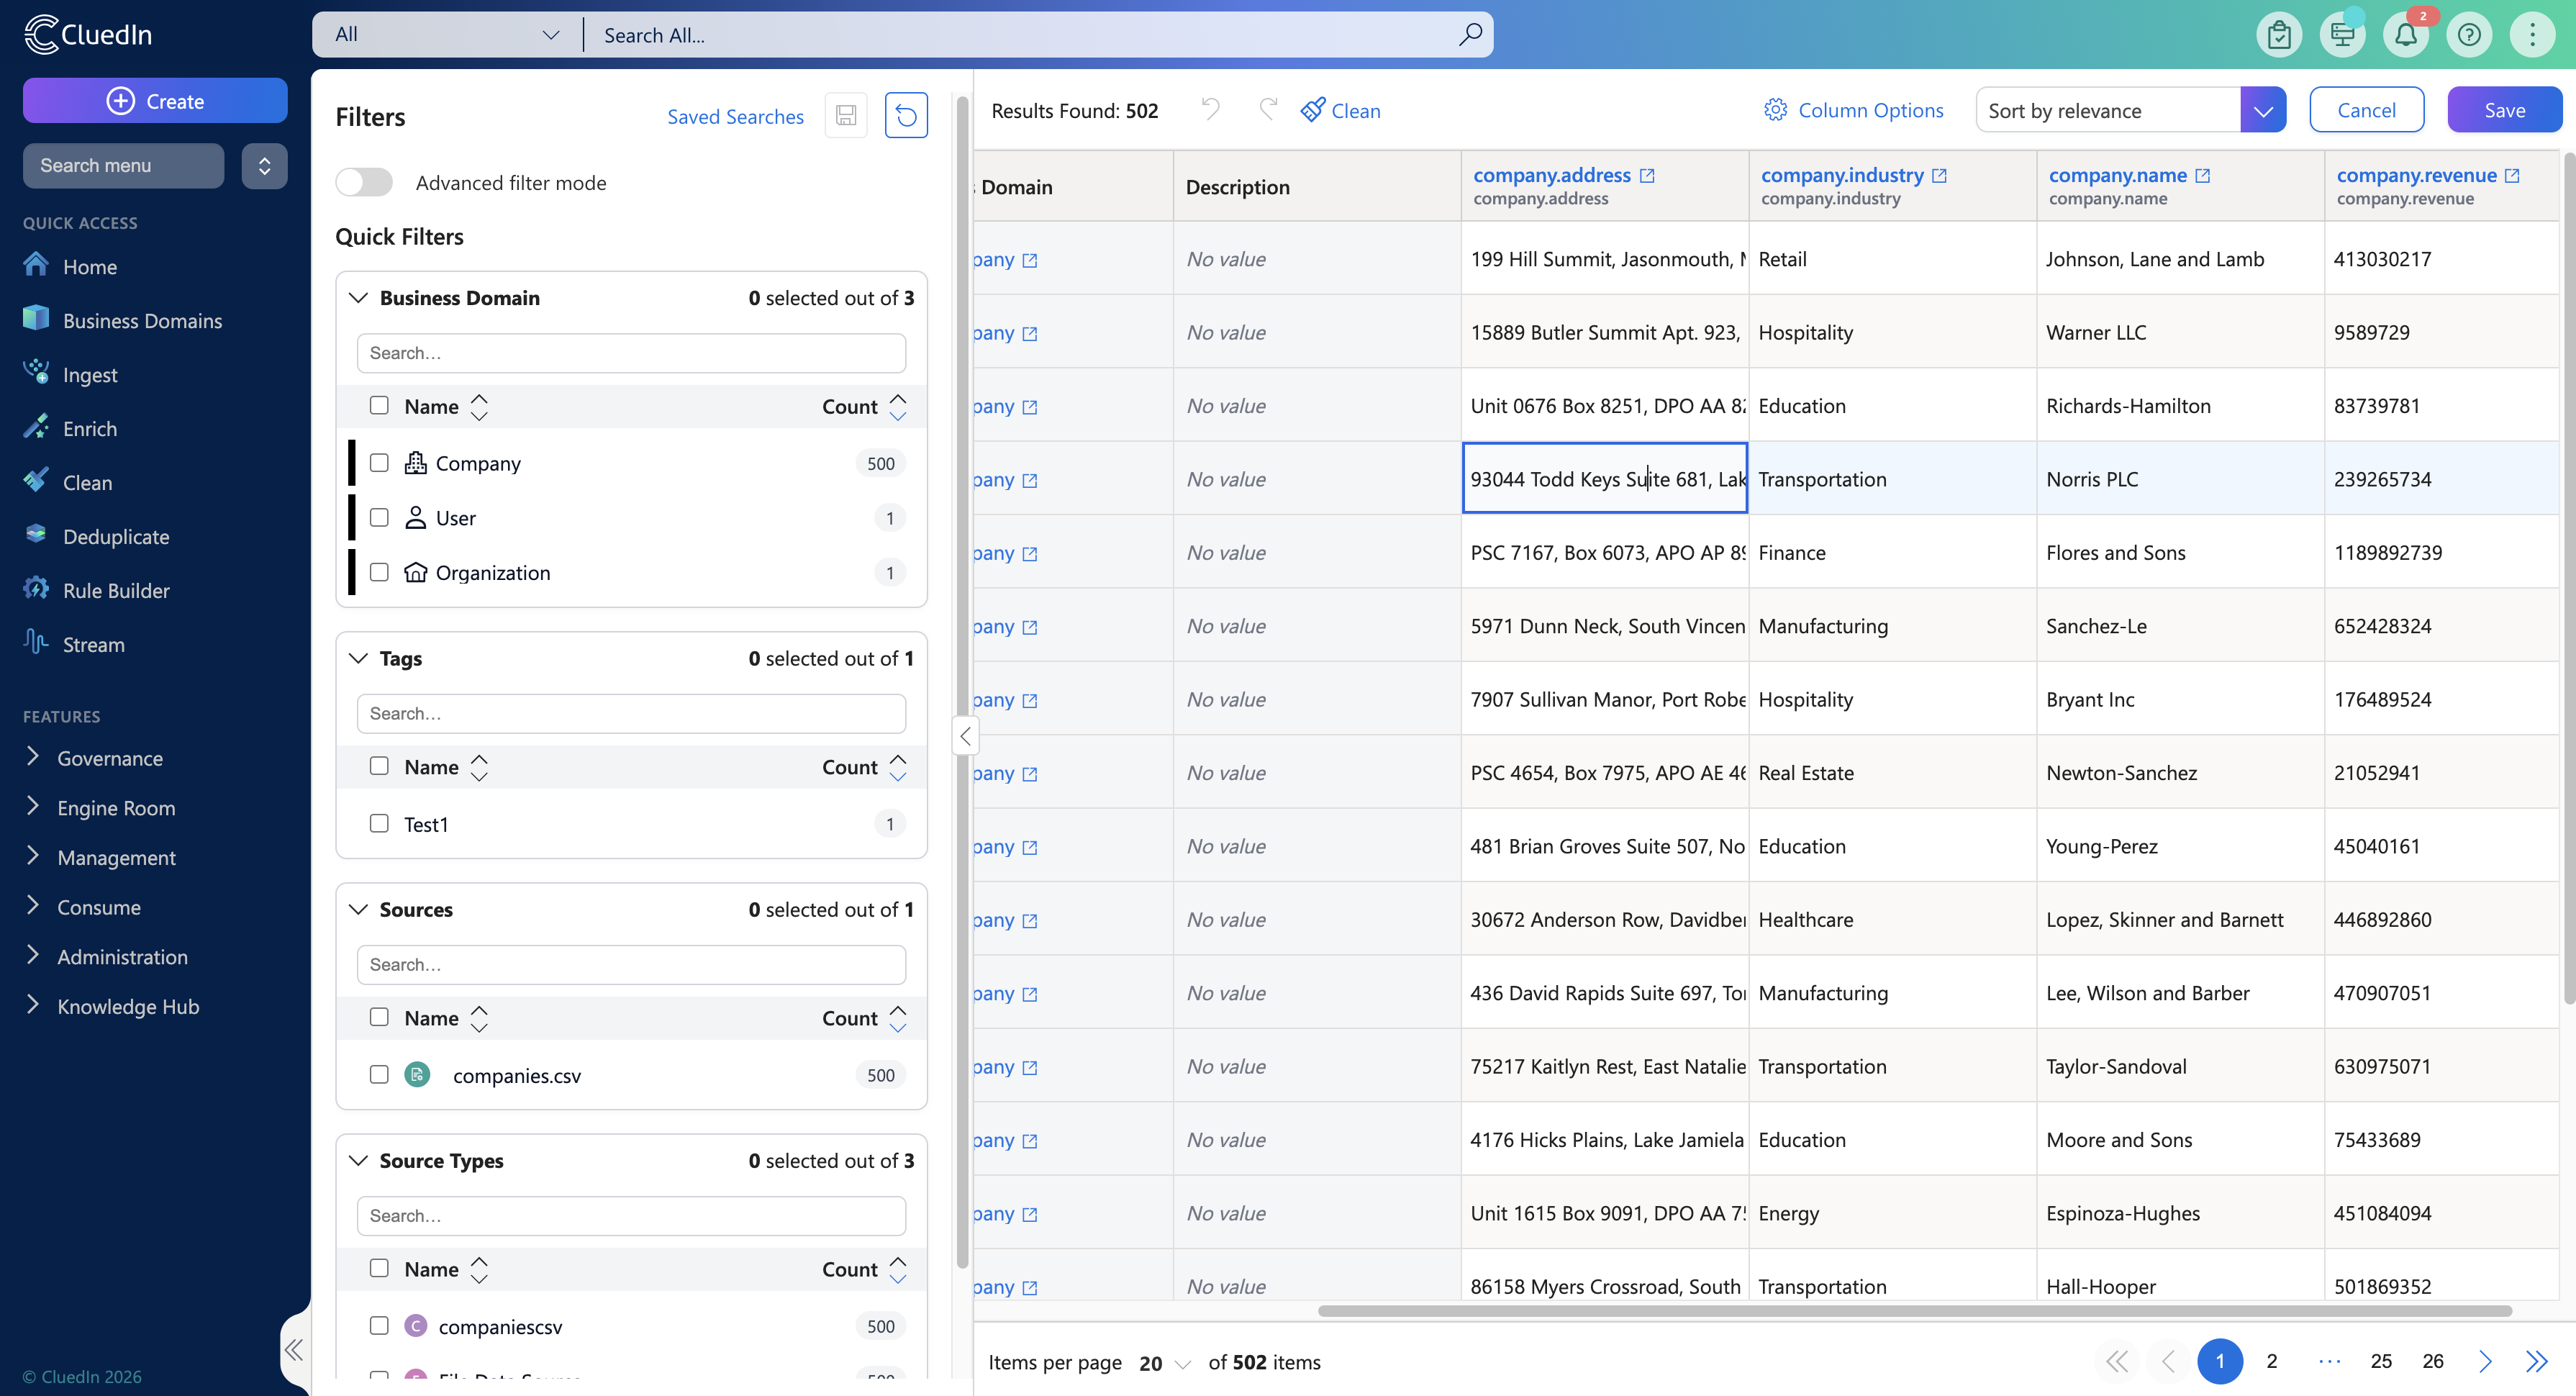The image size is (2576, 1396).
Task: Collapse the Tags filter section
Action: coord(358,658)
